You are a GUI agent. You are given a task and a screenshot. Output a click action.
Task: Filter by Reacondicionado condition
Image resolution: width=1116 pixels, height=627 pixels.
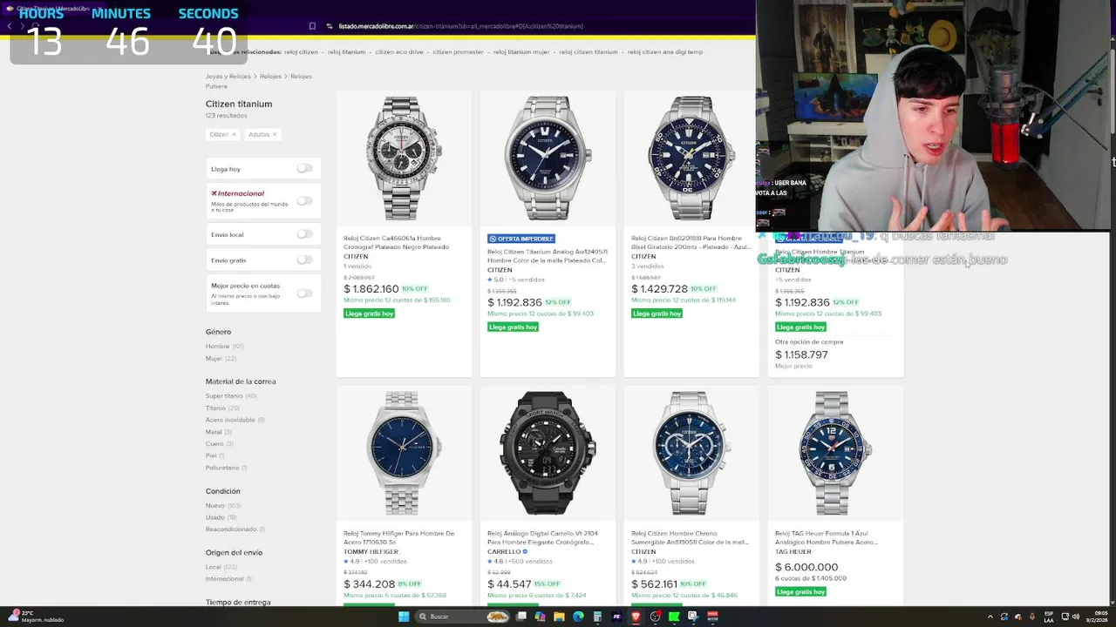pos(235,529)
